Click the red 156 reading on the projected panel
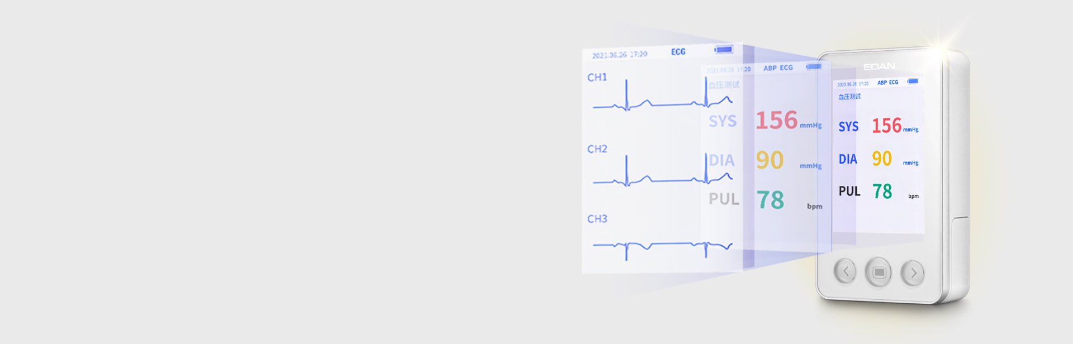Image resolution: width=1073 pixels, height=344 pixels. (x=776, y=120)
